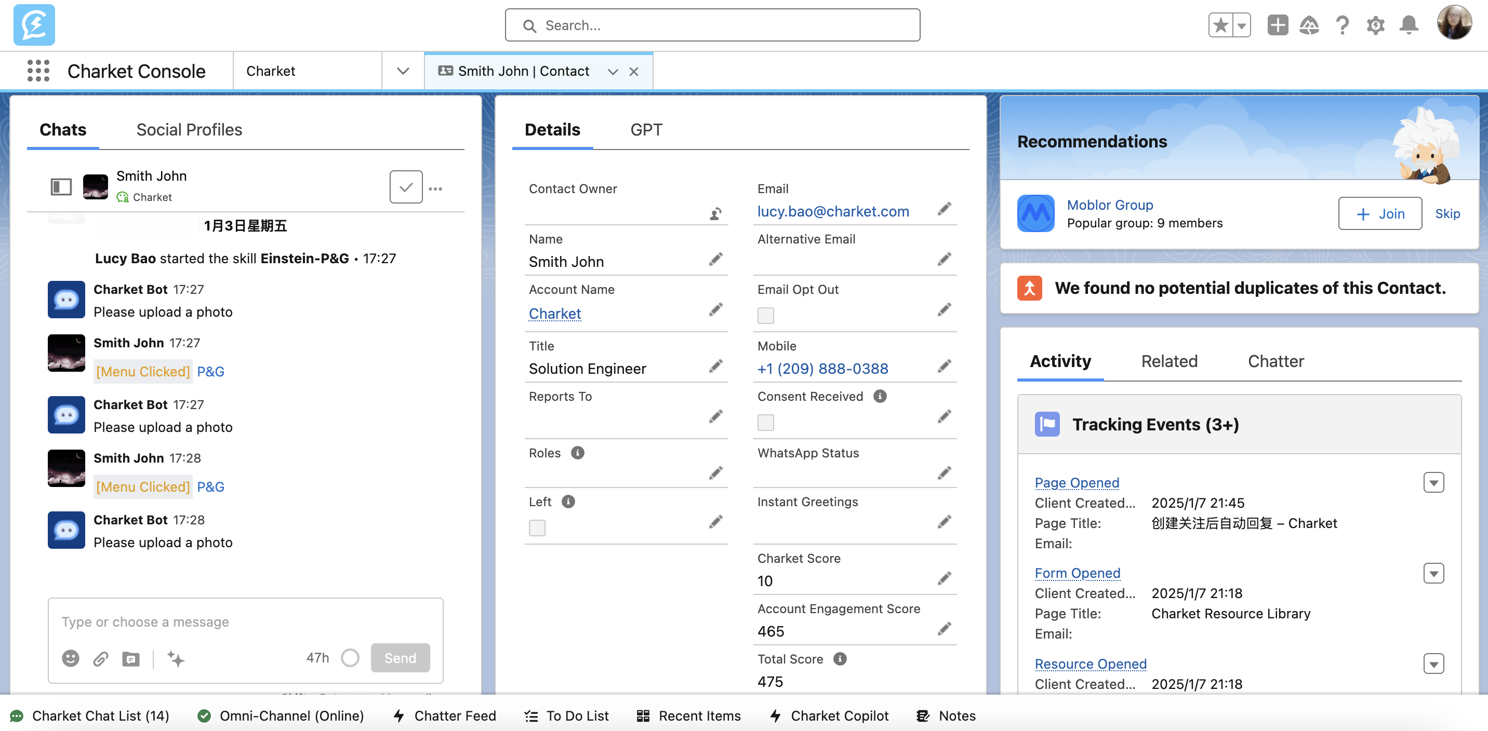Click the AI sparkle suggestions icon

(176, 658)
